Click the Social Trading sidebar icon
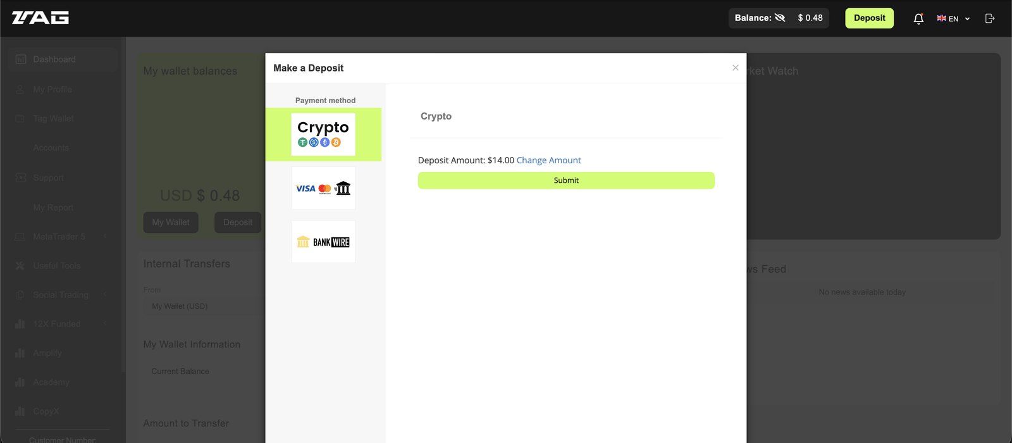This screenshot has width=1012, height=443. click(20, 295)
